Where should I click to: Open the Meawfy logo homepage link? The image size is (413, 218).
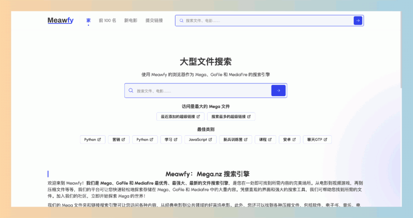60,20
